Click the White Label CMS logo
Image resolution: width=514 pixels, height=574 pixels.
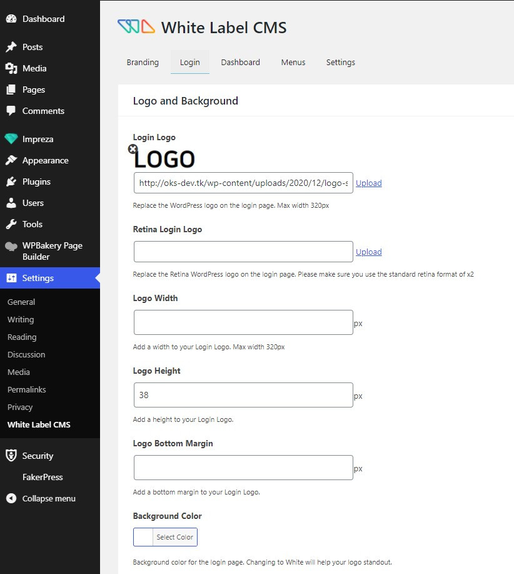coord(136,26)
